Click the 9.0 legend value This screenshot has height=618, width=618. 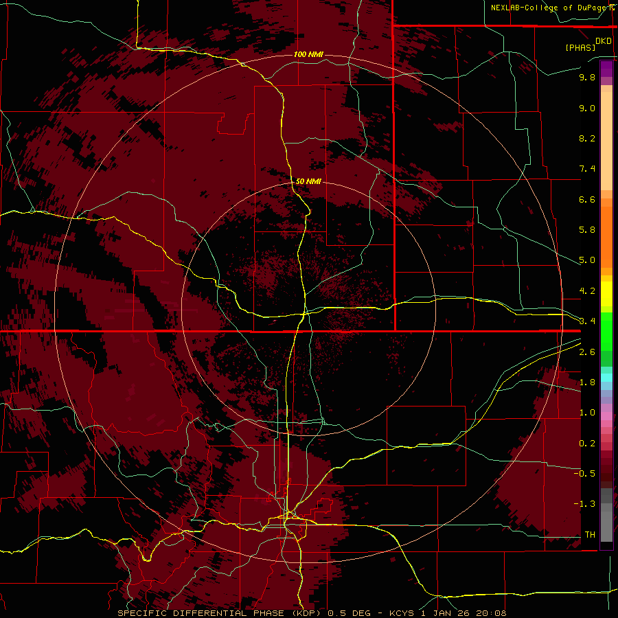pos(587,108)
